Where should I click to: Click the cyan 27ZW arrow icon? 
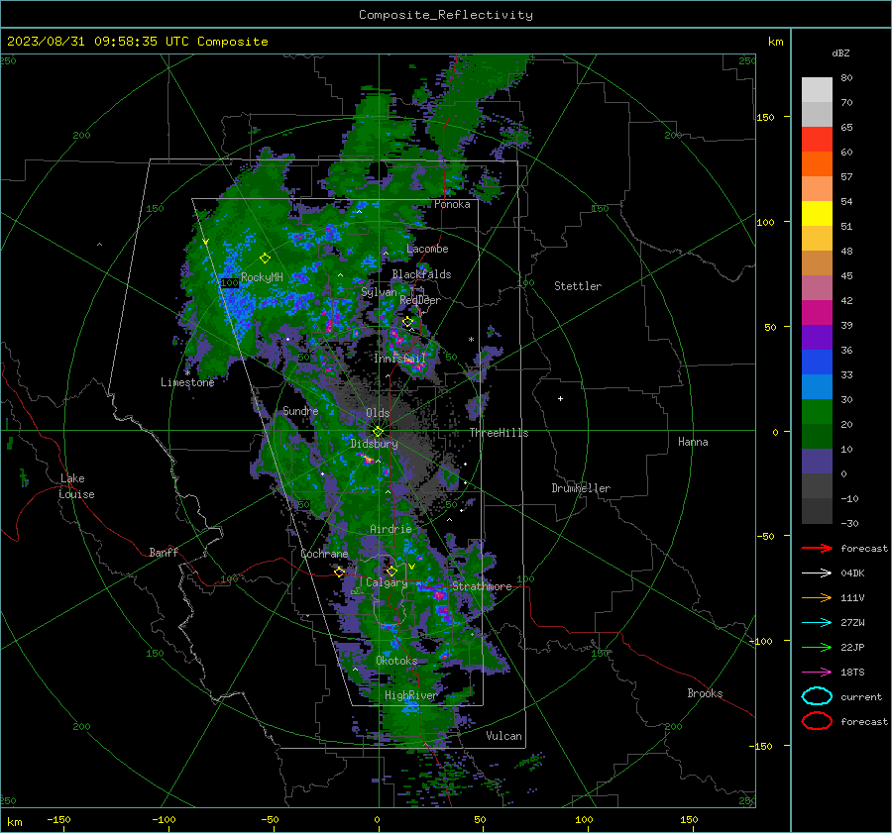coord(817,623)
